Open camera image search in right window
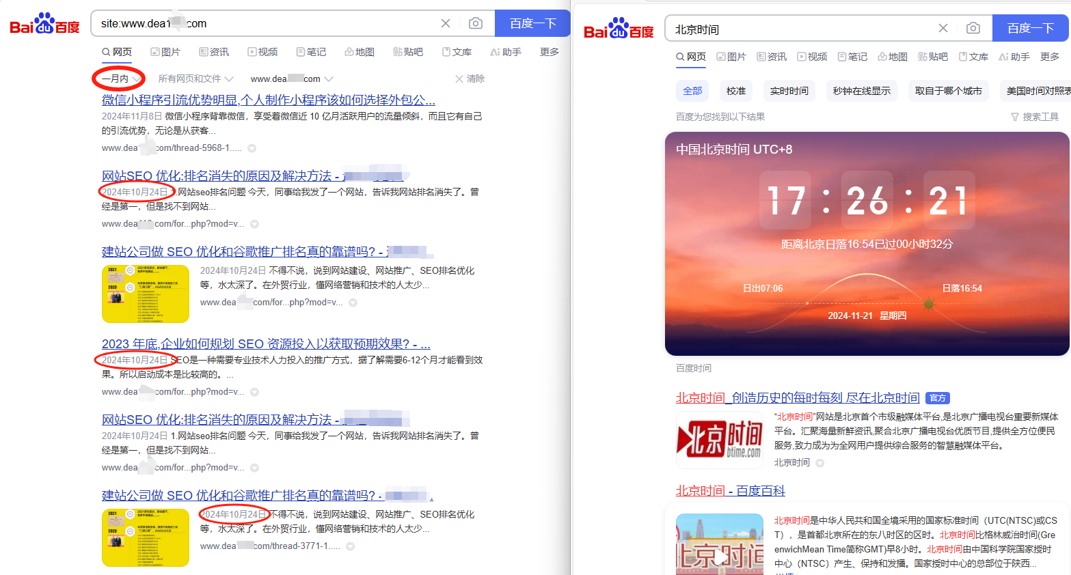Screen dimensions: 1071x575 973,28
